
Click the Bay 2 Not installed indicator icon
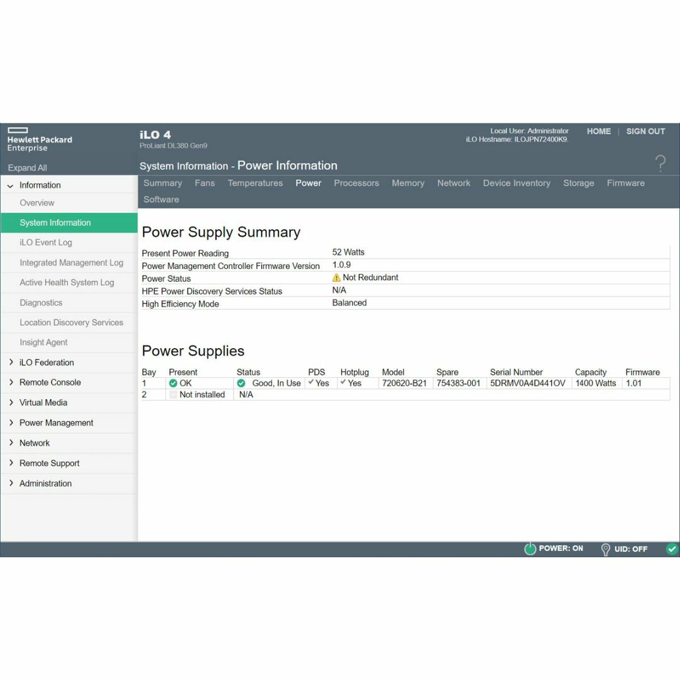[x=173, y=395]
